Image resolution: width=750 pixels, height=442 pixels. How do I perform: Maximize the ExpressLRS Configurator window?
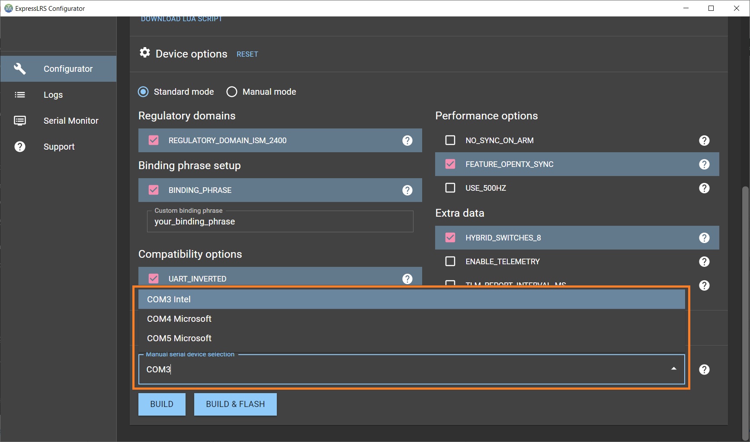[711, 8]
